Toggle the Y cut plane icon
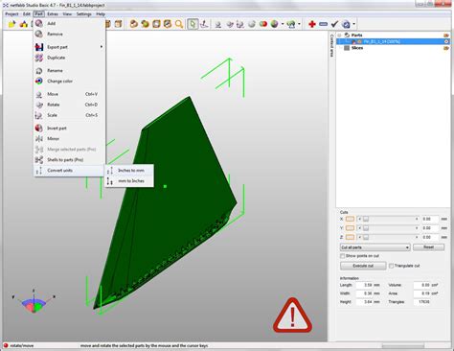 coord(350,228)
